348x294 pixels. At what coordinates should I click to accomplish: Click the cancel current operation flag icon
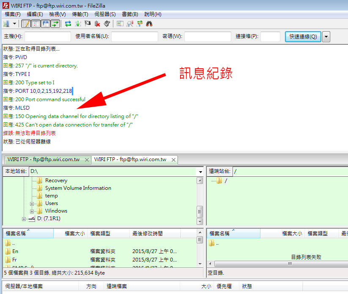(88, 24)
